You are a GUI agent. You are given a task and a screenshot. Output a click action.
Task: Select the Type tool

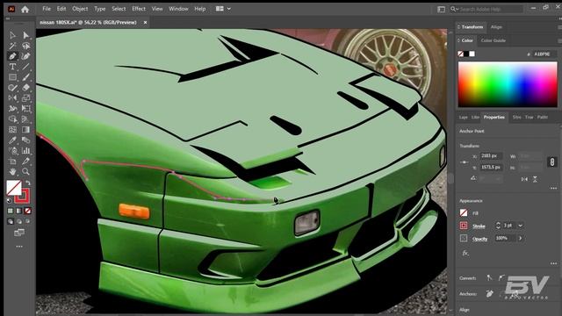pos(12,67)
